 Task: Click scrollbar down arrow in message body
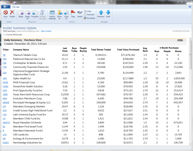(190, 144)
